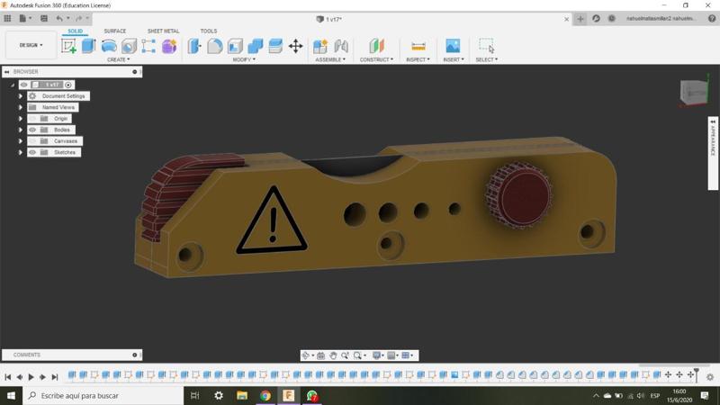The width and height of the screenshot is (720, 405).
Task: Expand the Sketches folder
Action: click(x=20, y=152)
